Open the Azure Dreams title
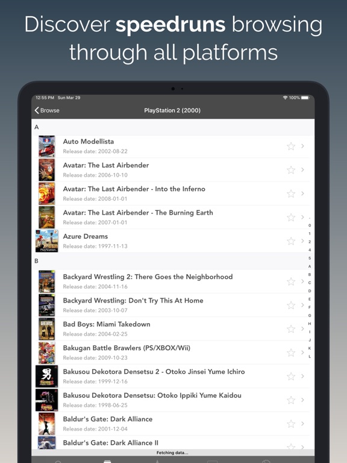The image size is (347, 463). [x=86, y=236]
